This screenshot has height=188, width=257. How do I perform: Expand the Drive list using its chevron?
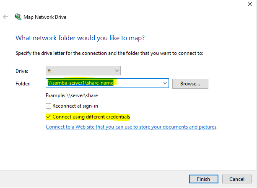click(x=117, y=71)
